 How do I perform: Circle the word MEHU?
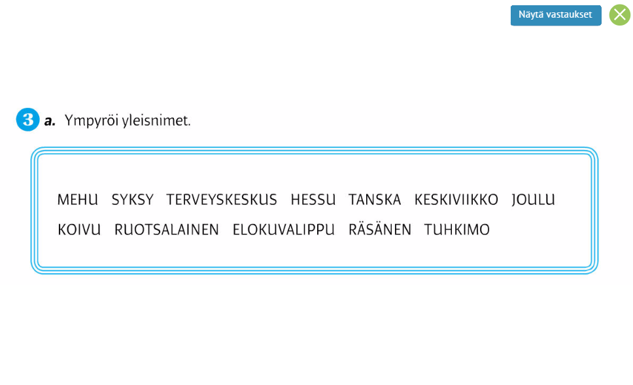78,200
